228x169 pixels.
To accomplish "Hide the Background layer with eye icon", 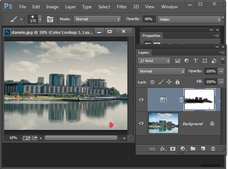I will click(x=141, y=124).
